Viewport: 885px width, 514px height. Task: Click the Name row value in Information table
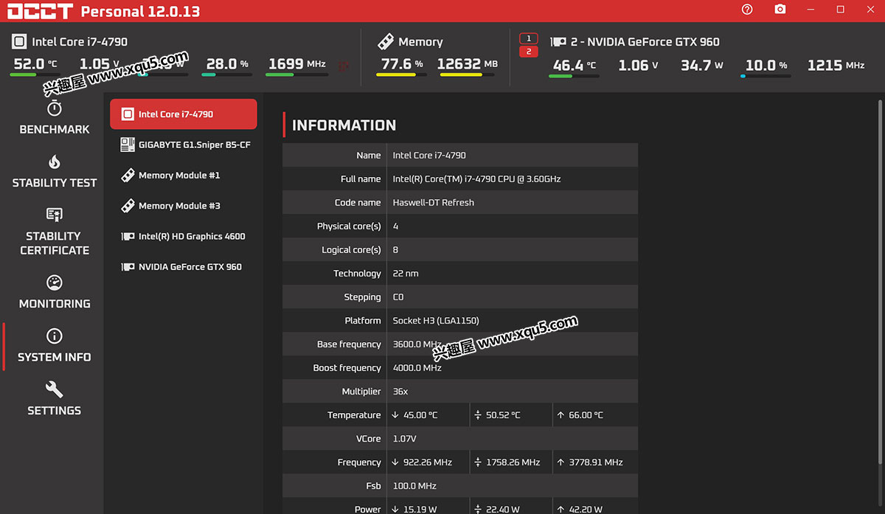point(429,155)
